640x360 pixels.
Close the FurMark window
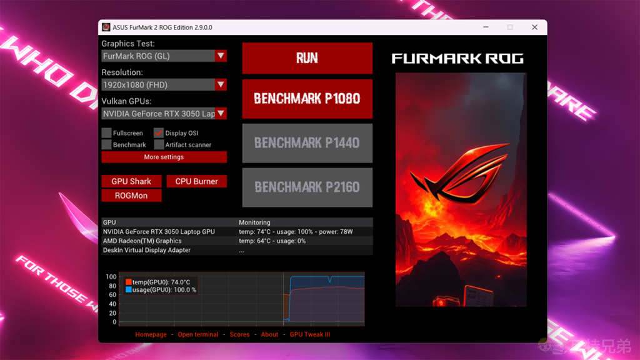click(x=535, y=27)
